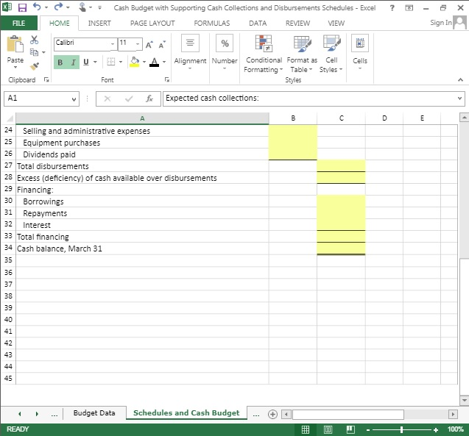Open the DATA ribbon tab
The height and width of the screenshot is (436, 469).
click(258, 24)
